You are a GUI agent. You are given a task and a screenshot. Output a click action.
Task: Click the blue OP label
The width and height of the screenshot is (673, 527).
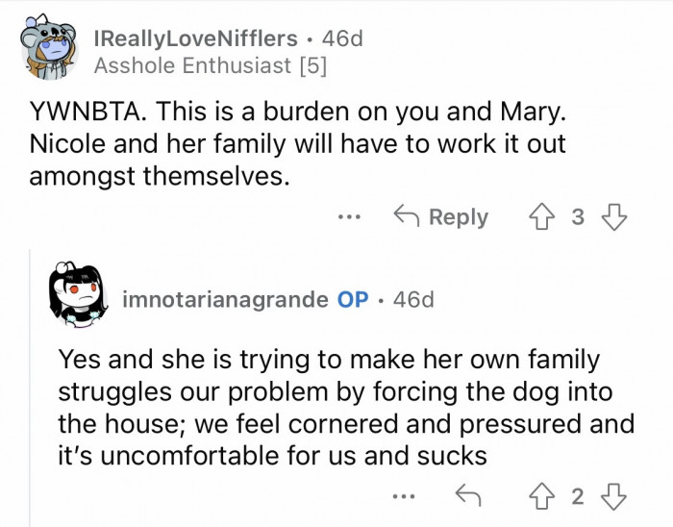point(353,299)
